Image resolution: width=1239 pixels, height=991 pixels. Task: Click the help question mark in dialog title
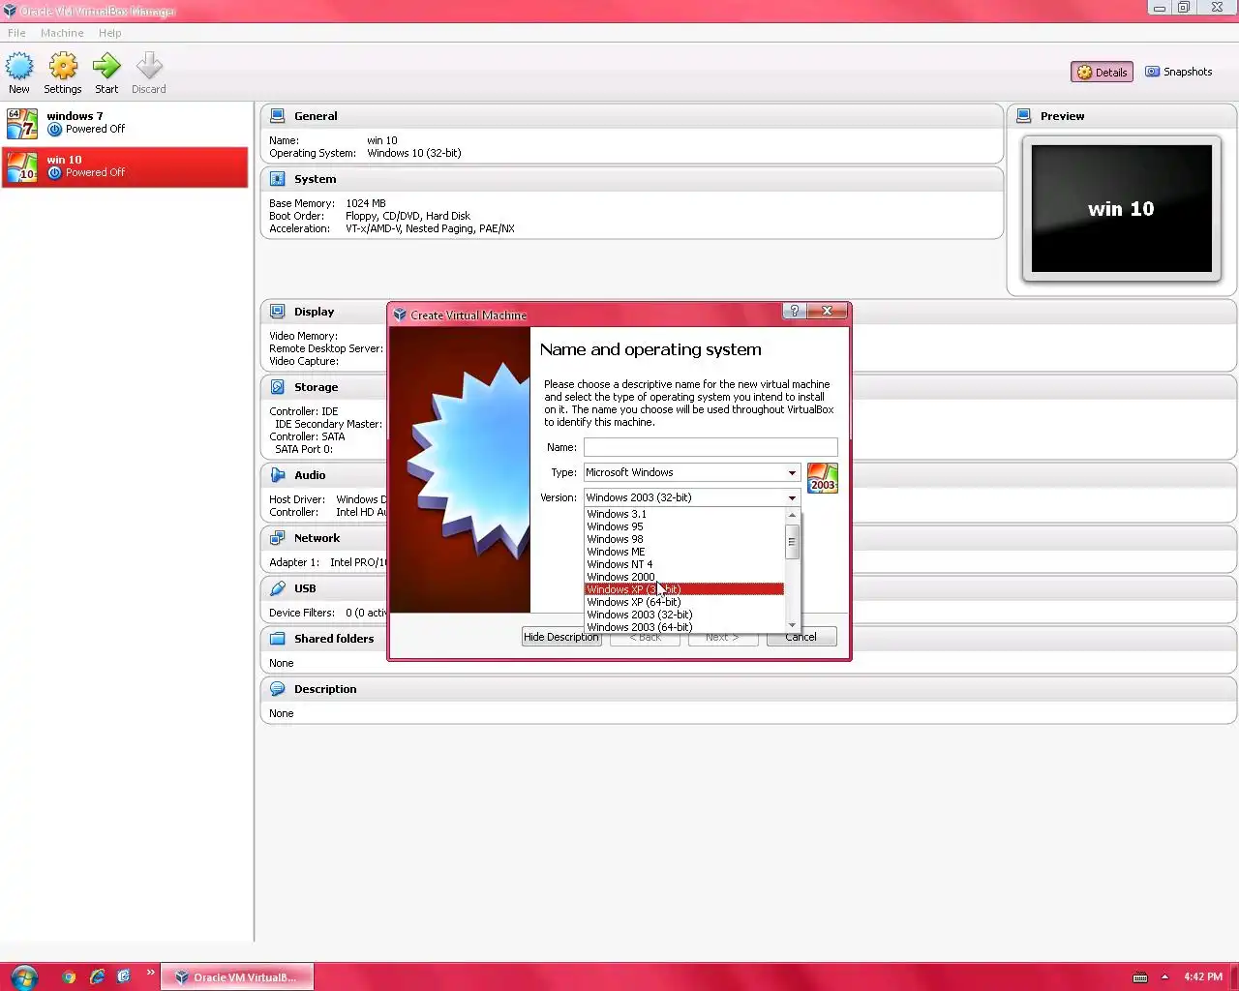(795, 311)
